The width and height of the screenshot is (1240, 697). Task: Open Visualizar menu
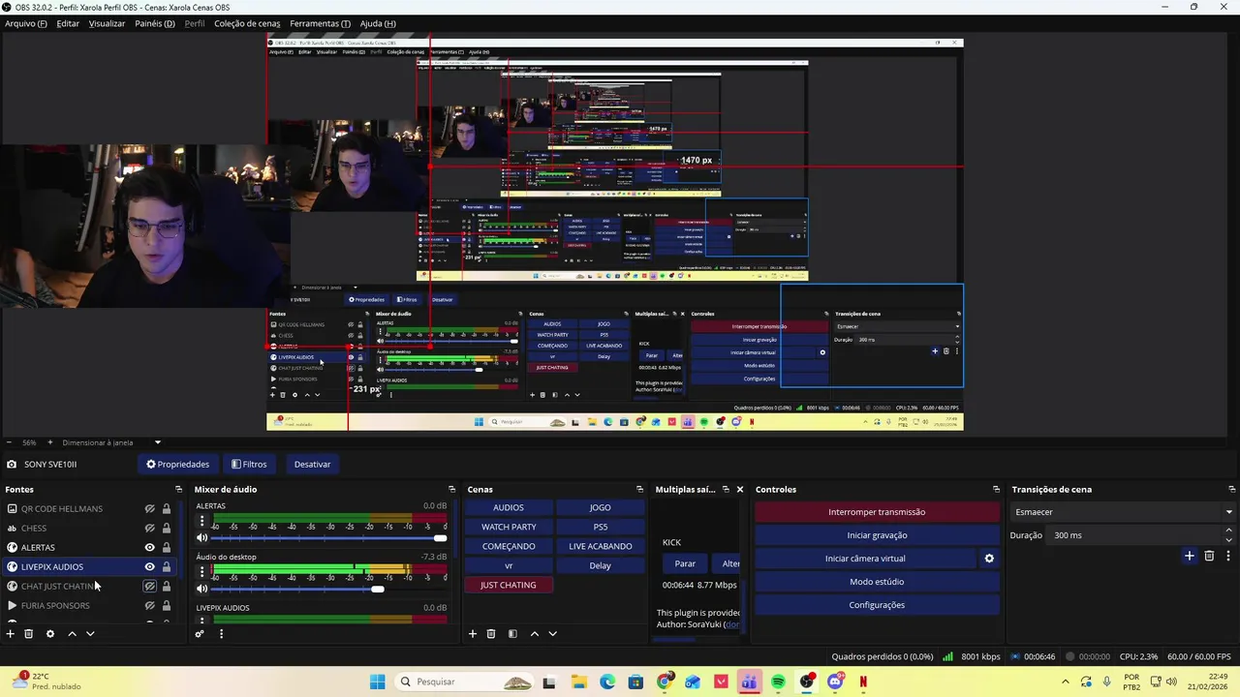[x=107, y=23]
